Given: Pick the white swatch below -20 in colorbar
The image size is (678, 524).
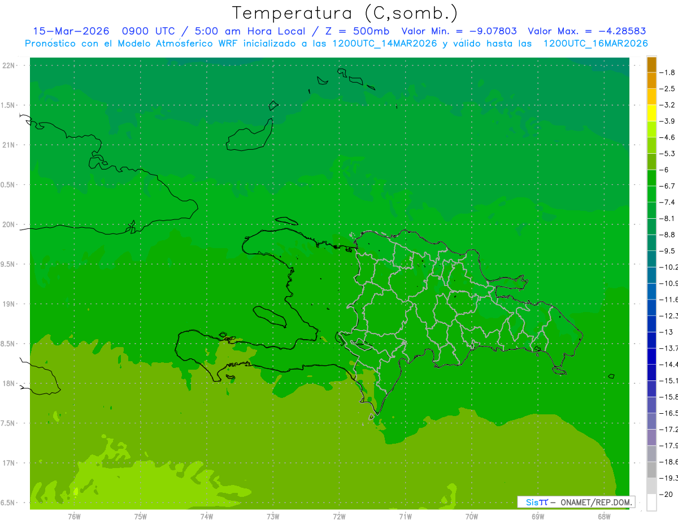Looking at the screenshot, I should pos(651,502).
